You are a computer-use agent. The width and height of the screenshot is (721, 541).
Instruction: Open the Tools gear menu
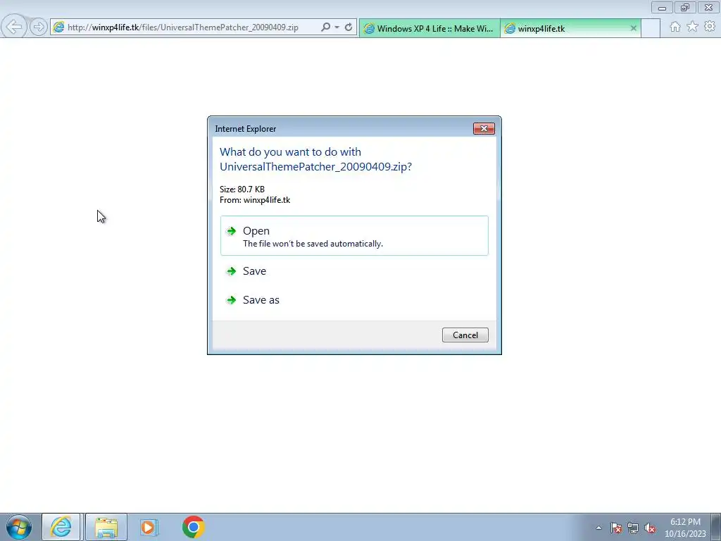(x=710, y=27)
